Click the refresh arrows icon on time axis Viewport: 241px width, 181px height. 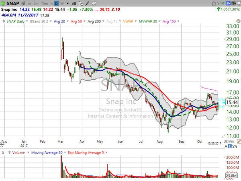coord(2,143)
